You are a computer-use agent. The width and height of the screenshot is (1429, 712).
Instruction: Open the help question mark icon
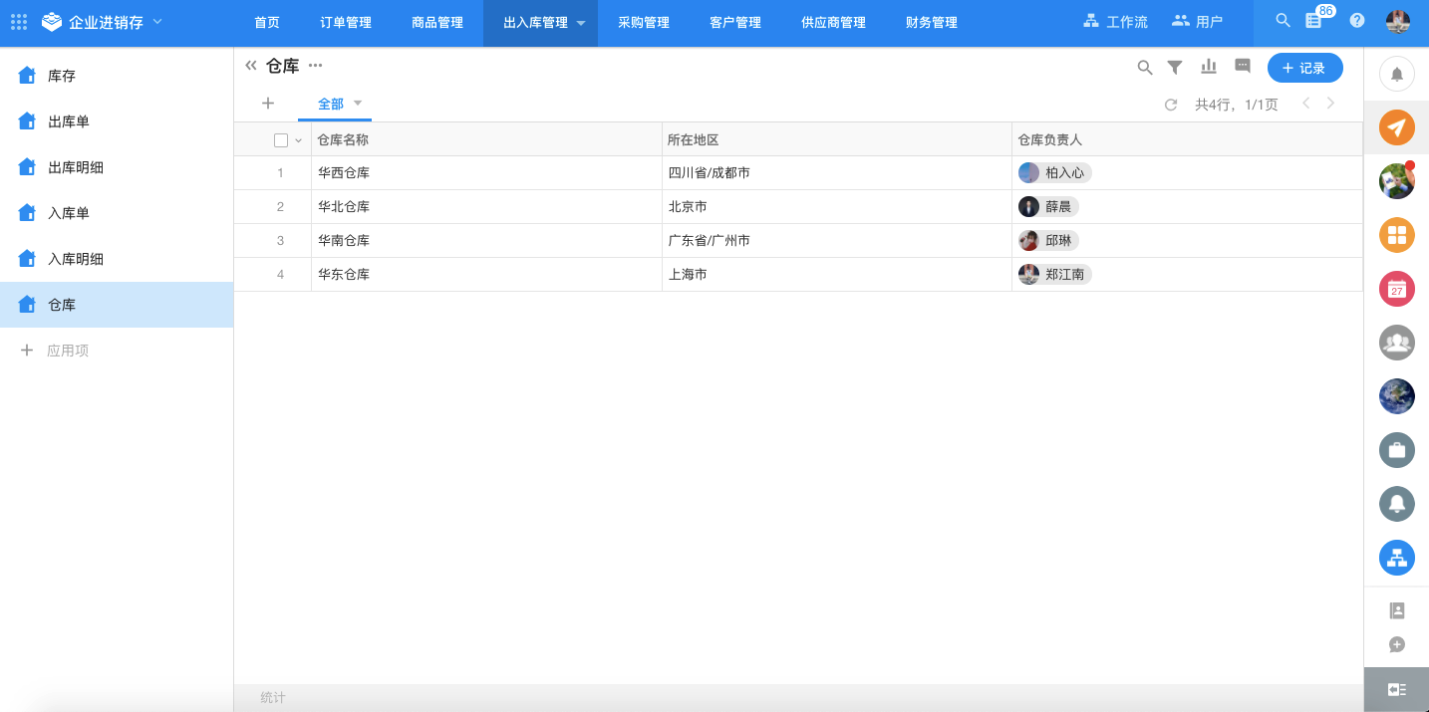pos(1357,21)
